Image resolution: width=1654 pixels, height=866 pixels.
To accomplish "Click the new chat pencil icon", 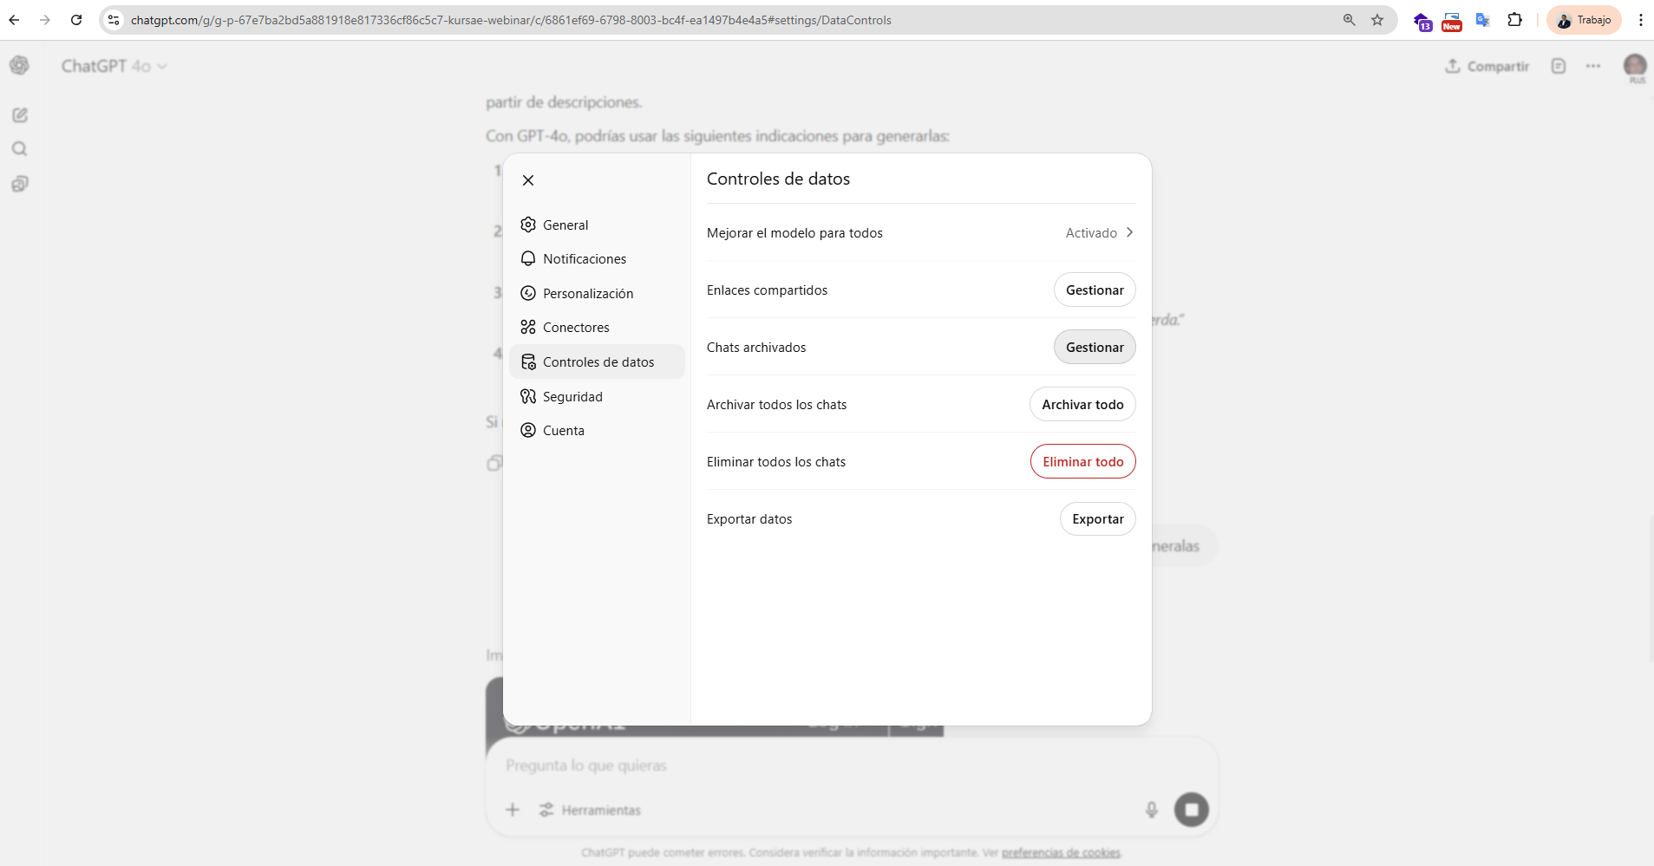I will (x=20, y=115).
